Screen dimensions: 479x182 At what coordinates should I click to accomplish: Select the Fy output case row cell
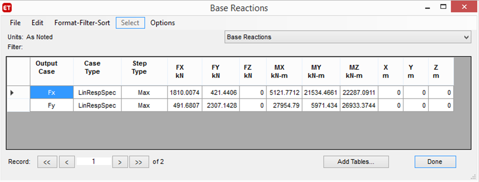click(x=51, y=106)
